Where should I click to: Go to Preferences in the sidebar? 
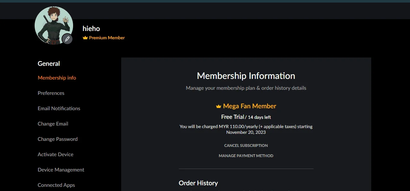[51, 93]
